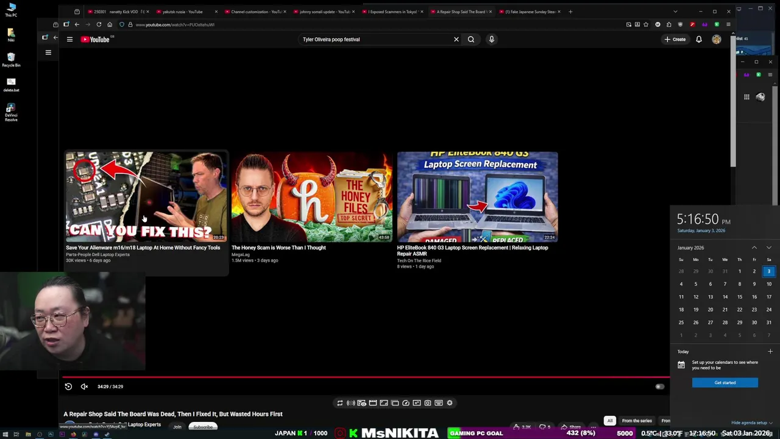The width and height of the screenshot is (780, 439).
Task: Go to the YouTube home logo
Action: point(95,39)
